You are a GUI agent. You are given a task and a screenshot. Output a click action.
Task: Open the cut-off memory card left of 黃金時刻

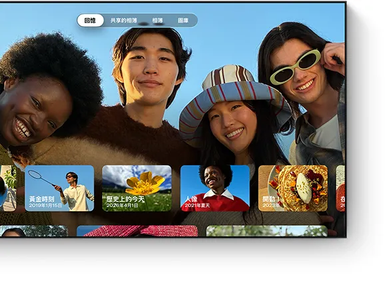pyautogui.click(x=8, y=188)
